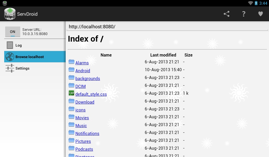Viewport: 269px width, 157px height.
Task: Open the Android folder link
Action: coord(83,71)
